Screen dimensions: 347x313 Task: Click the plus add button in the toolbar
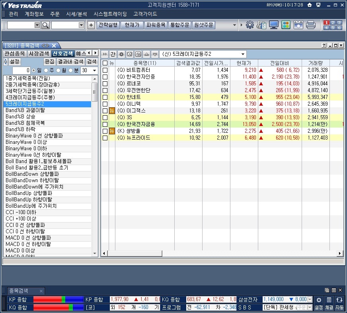(x=91, y=25)
